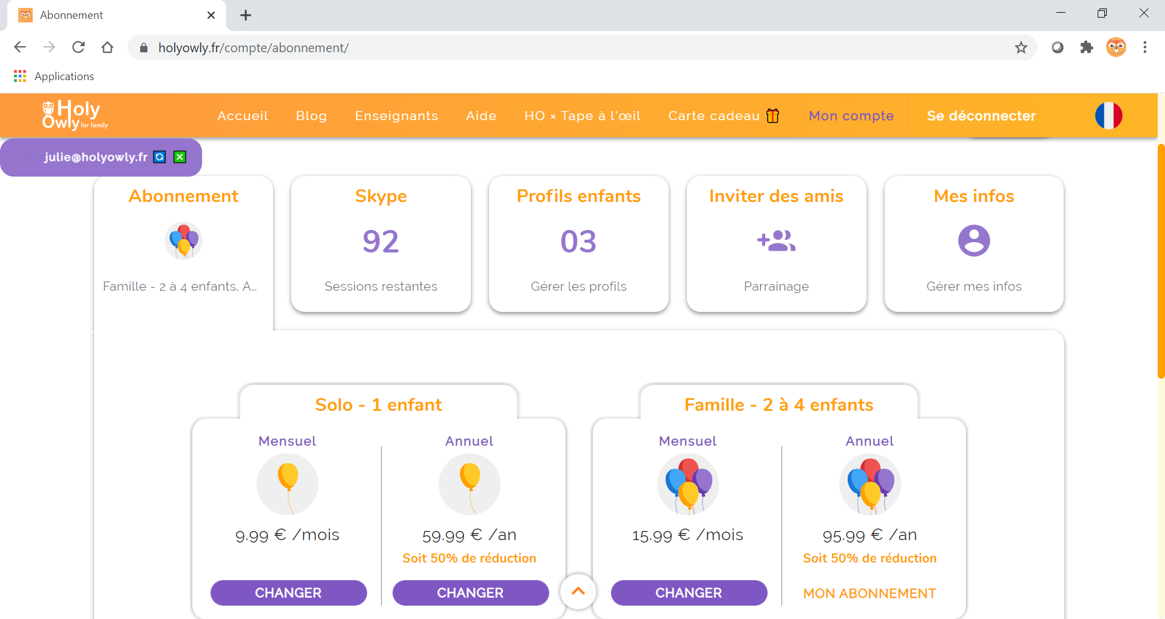
Task: Click CHANGER under Solo Mensuel plan
Action: click(288, 593)
